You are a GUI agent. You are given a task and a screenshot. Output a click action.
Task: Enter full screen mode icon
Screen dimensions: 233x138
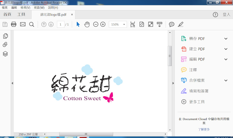pyautogui.click(x=151, y=24)
